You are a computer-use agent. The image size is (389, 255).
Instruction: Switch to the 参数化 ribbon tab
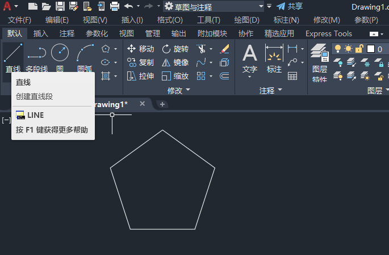[97, 33]
